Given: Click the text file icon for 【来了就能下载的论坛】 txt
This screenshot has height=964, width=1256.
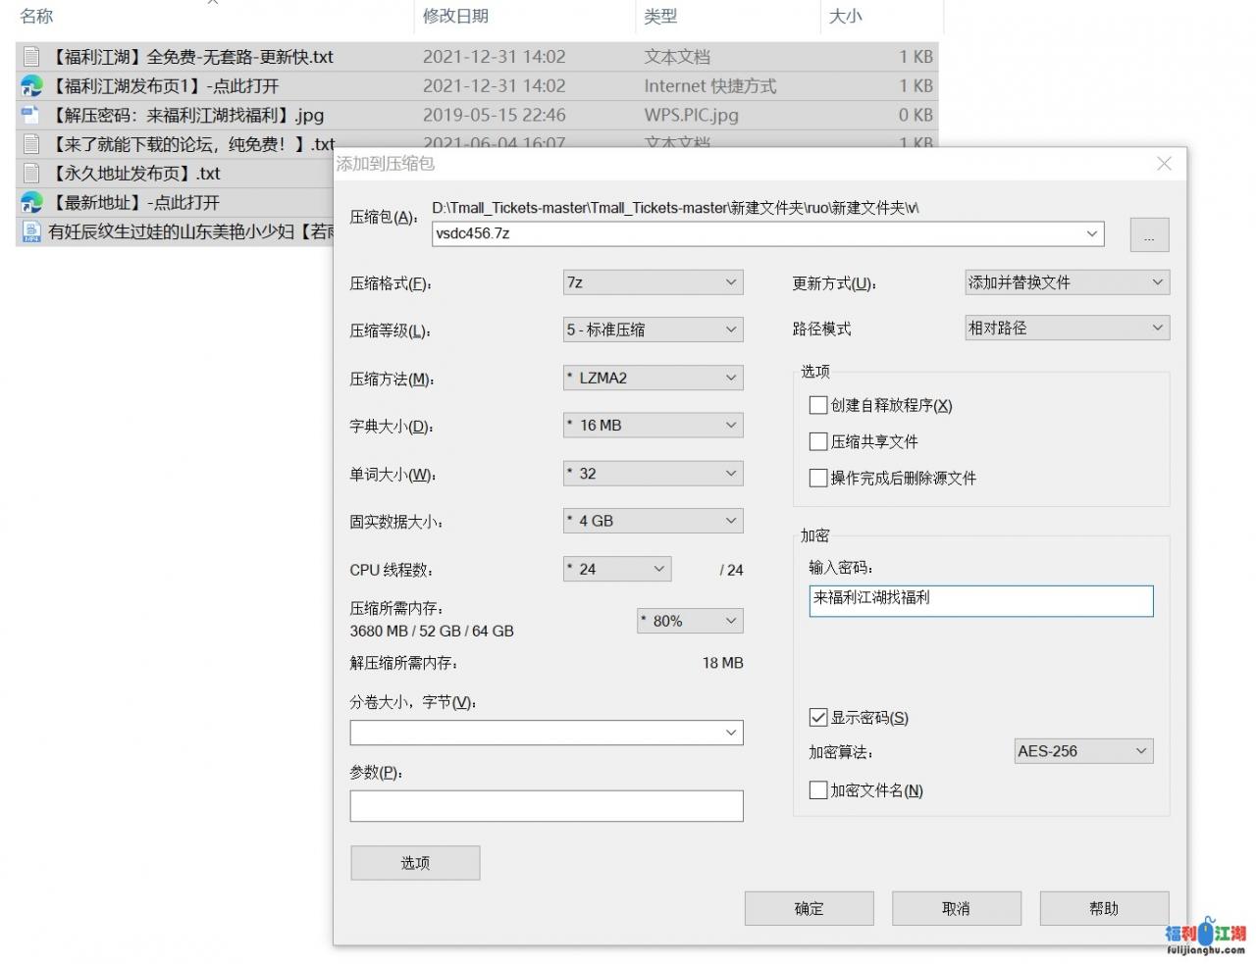Looking at the screenshot, I should click(x=31, y=144).
